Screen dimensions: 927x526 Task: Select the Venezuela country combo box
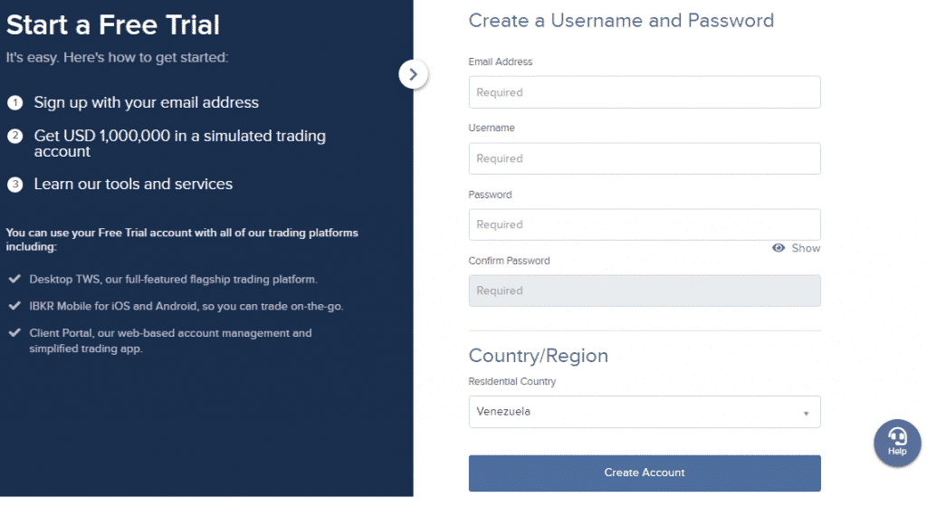coord(645,412)
